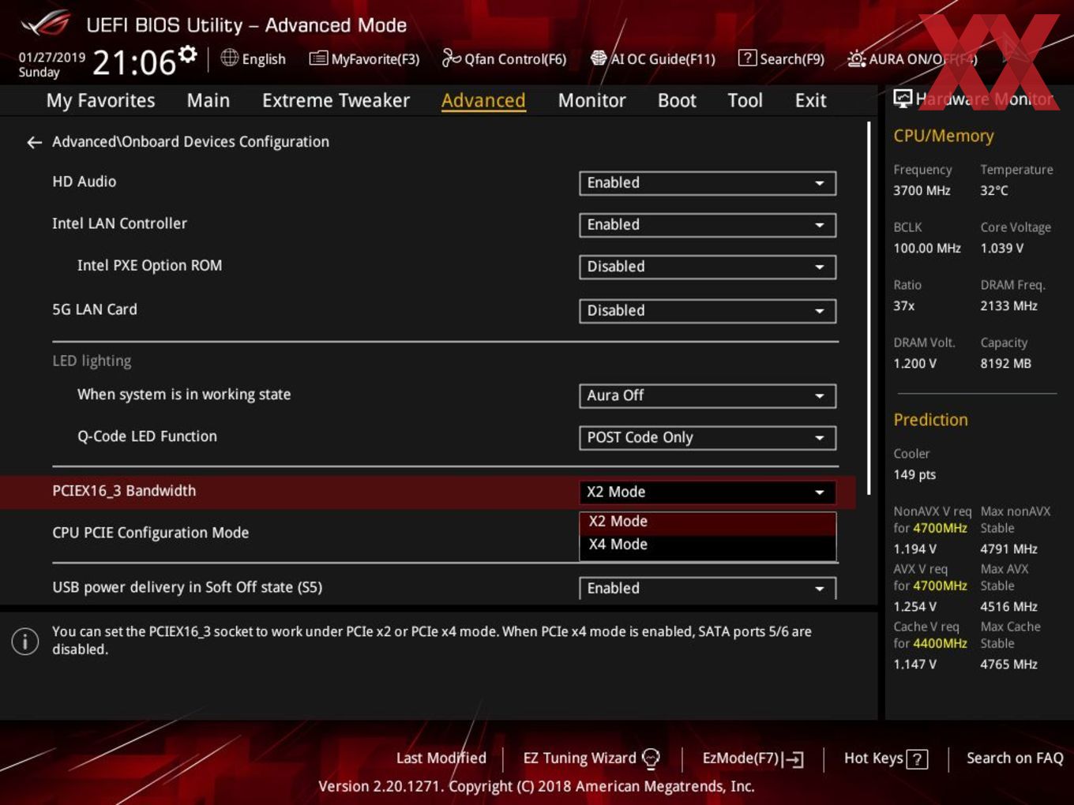
Task: Click the 3700 MHz frequency value
Action: 922,190
